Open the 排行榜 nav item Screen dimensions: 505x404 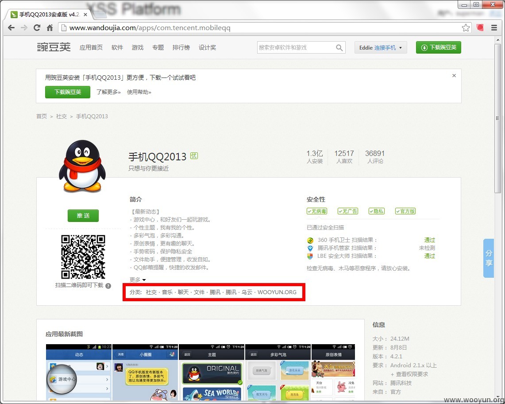181,47
